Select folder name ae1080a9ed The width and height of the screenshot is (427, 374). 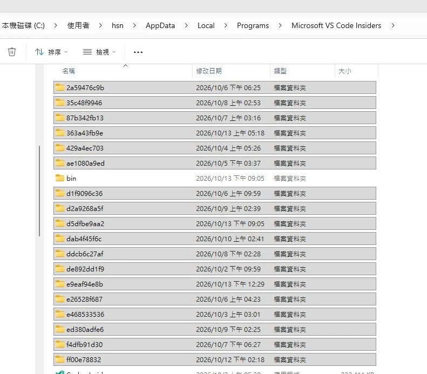point(85,164)
